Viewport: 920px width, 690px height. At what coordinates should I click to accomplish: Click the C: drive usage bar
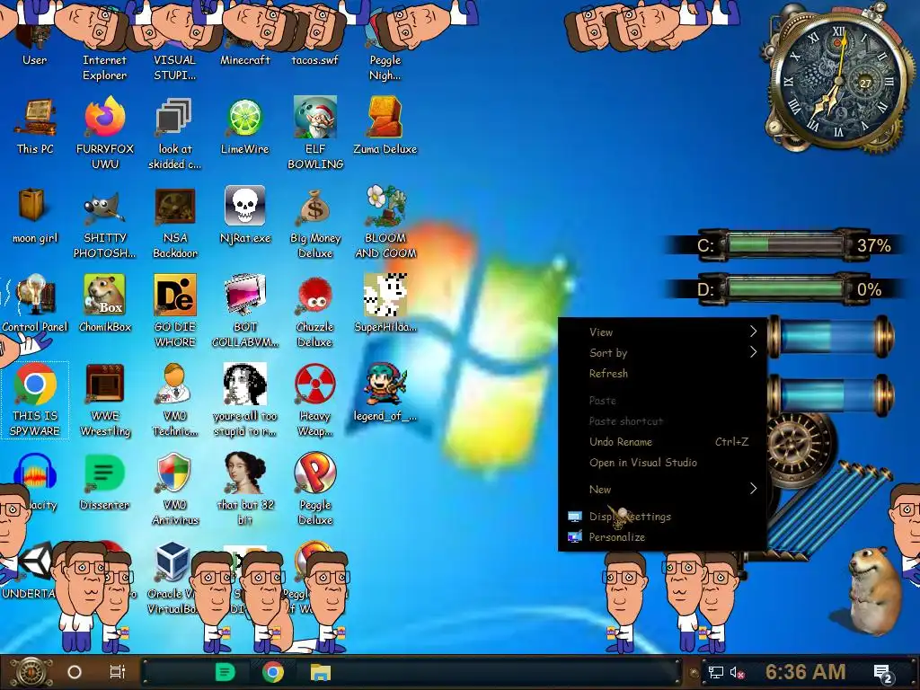pos(785,244)
